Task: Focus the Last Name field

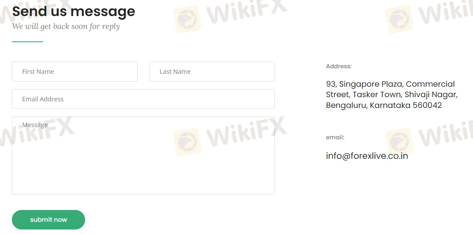Action: click(212, 72)
